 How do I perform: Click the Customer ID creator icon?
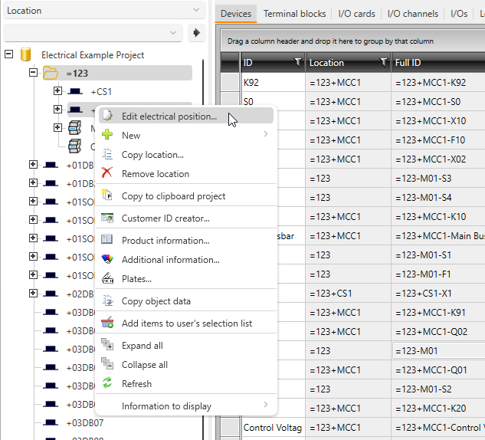(107, 218)
